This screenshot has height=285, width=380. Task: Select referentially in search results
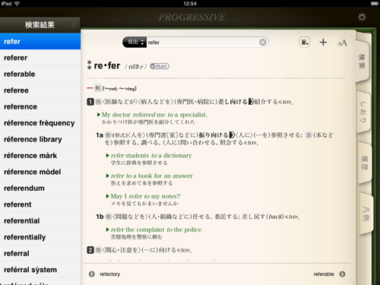click(40, 237)
